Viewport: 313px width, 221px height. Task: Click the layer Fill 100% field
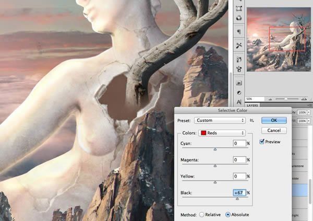tap(302, 121)
